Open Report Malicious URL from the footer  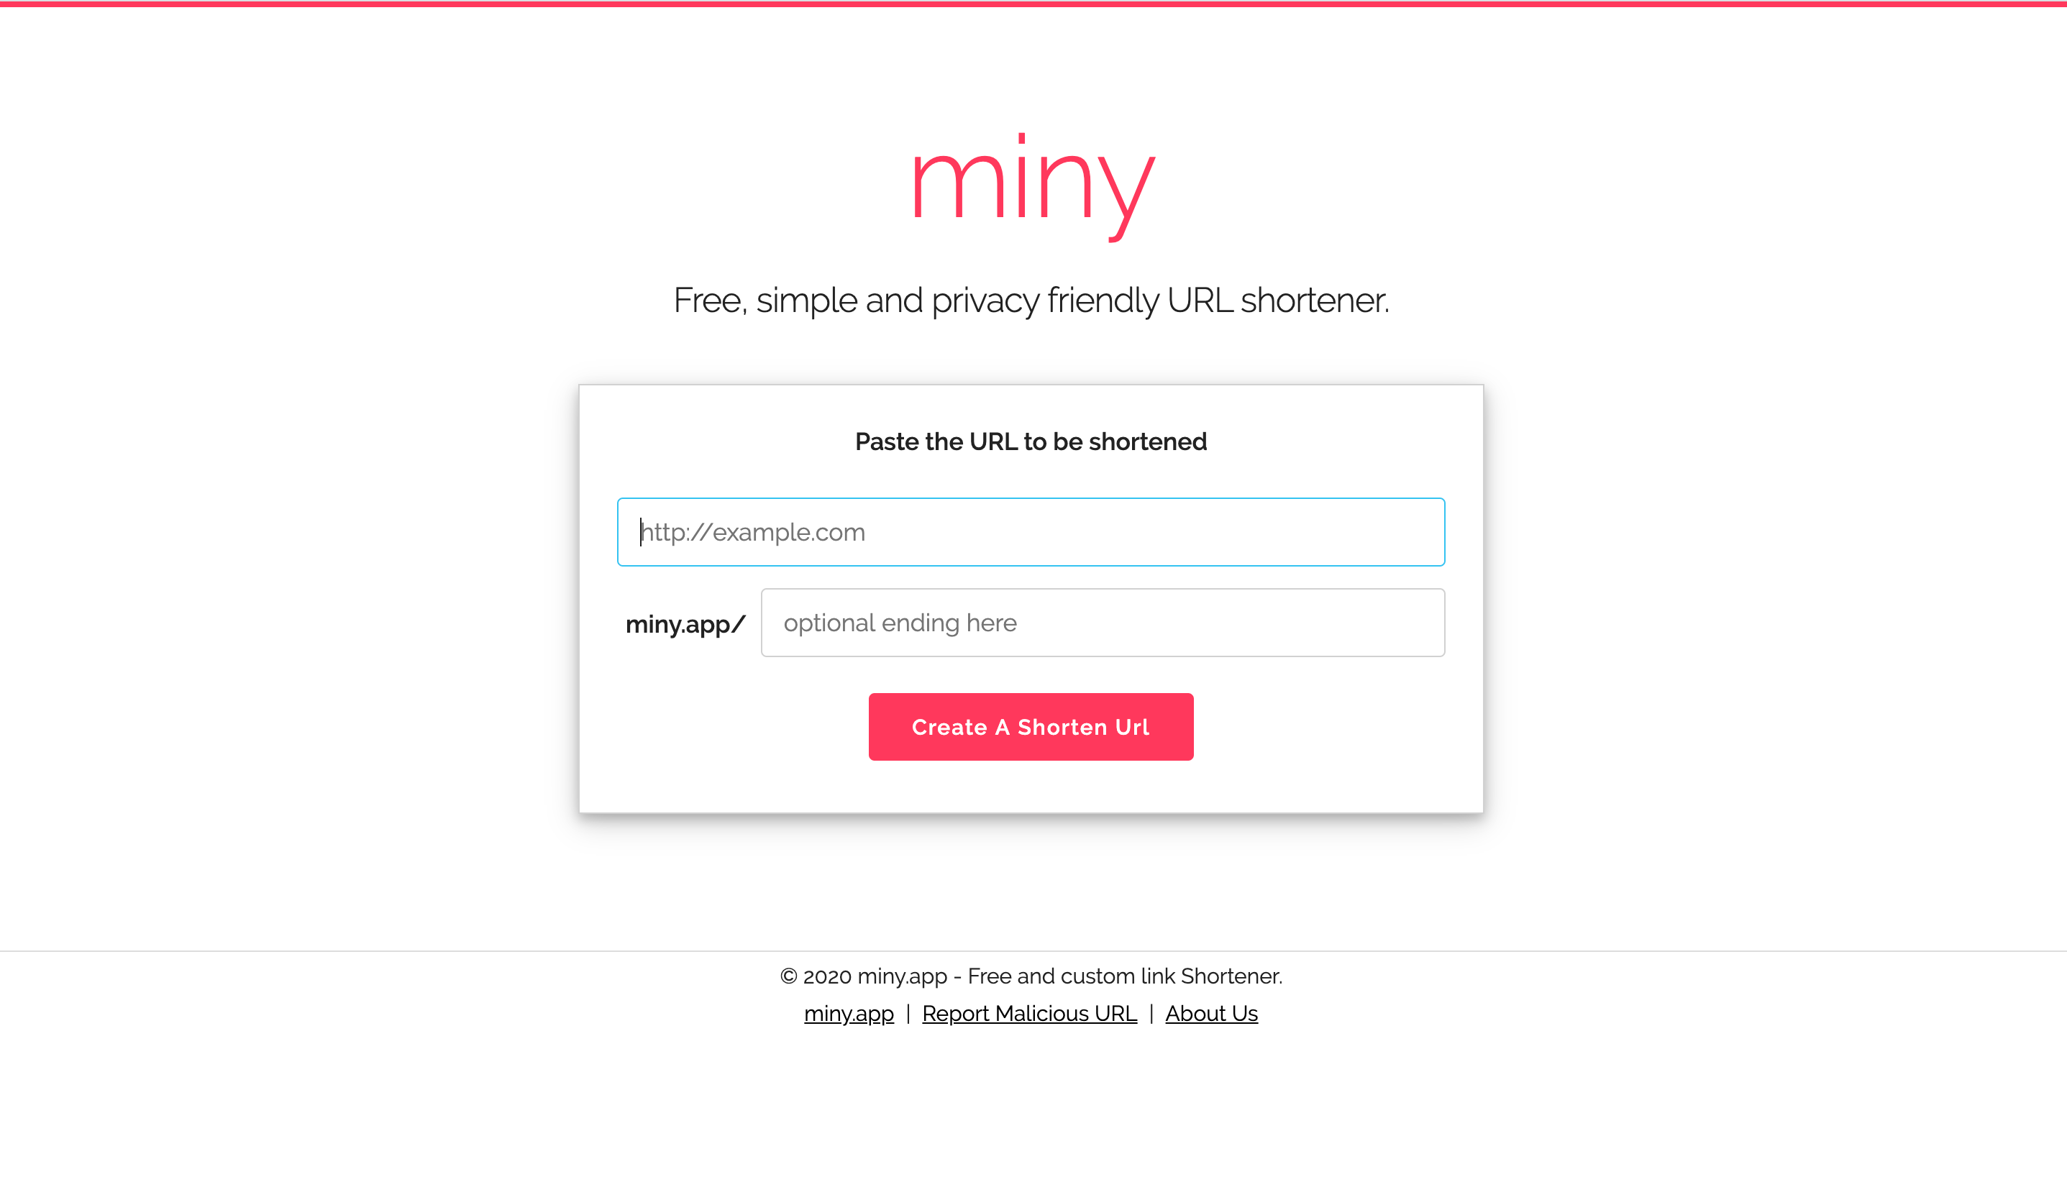click(1028, 1013)
